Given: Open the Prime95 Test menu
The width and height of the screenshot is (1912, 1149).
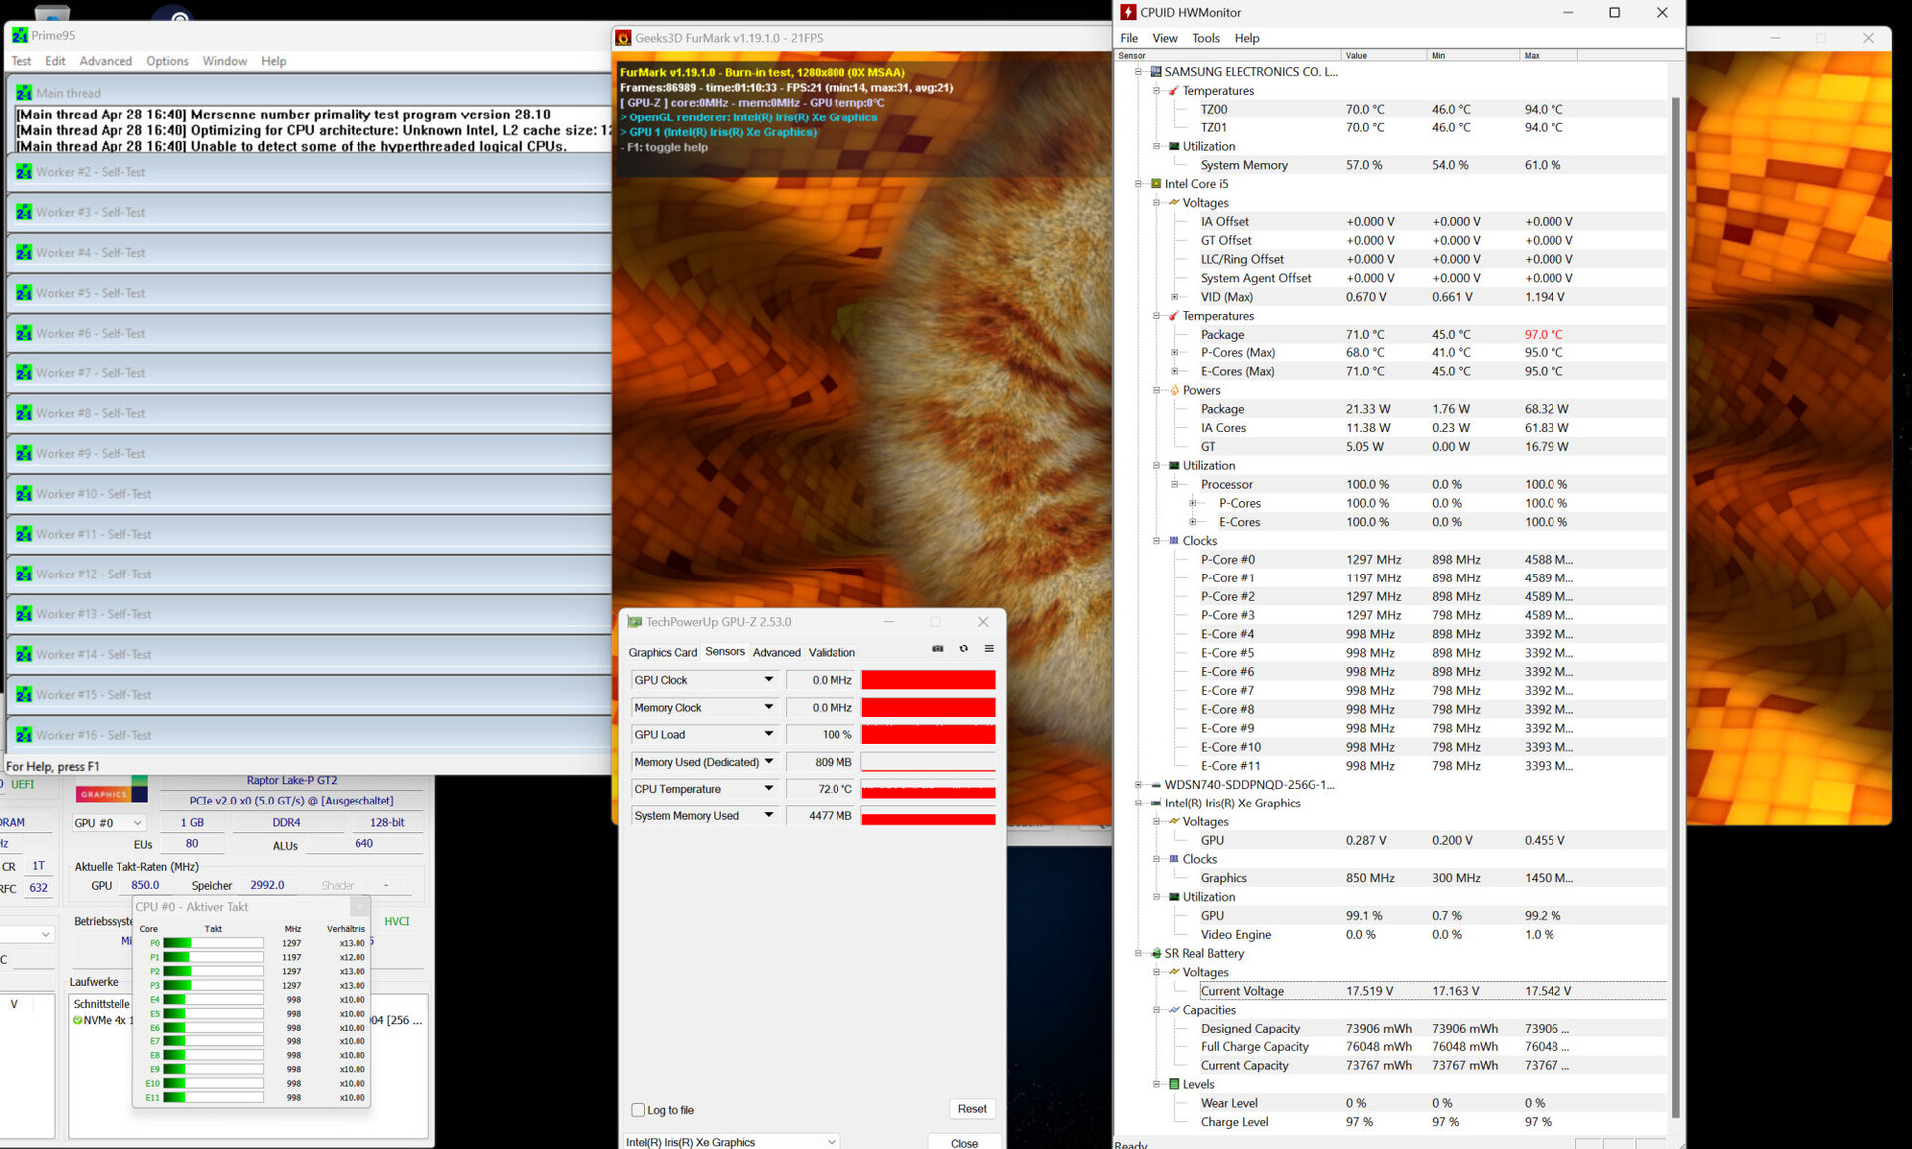Looking at the screenshot, I should click(21, 61).
